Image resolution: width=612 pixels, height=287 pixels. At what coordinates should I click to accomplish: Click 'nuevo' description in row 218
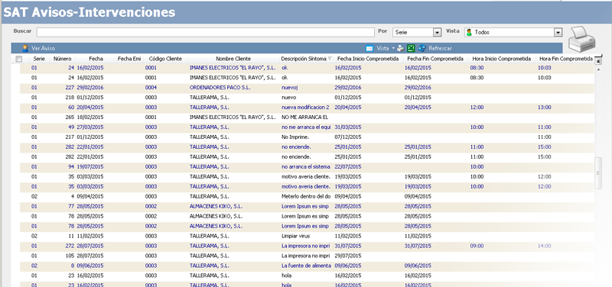(289, 98)
